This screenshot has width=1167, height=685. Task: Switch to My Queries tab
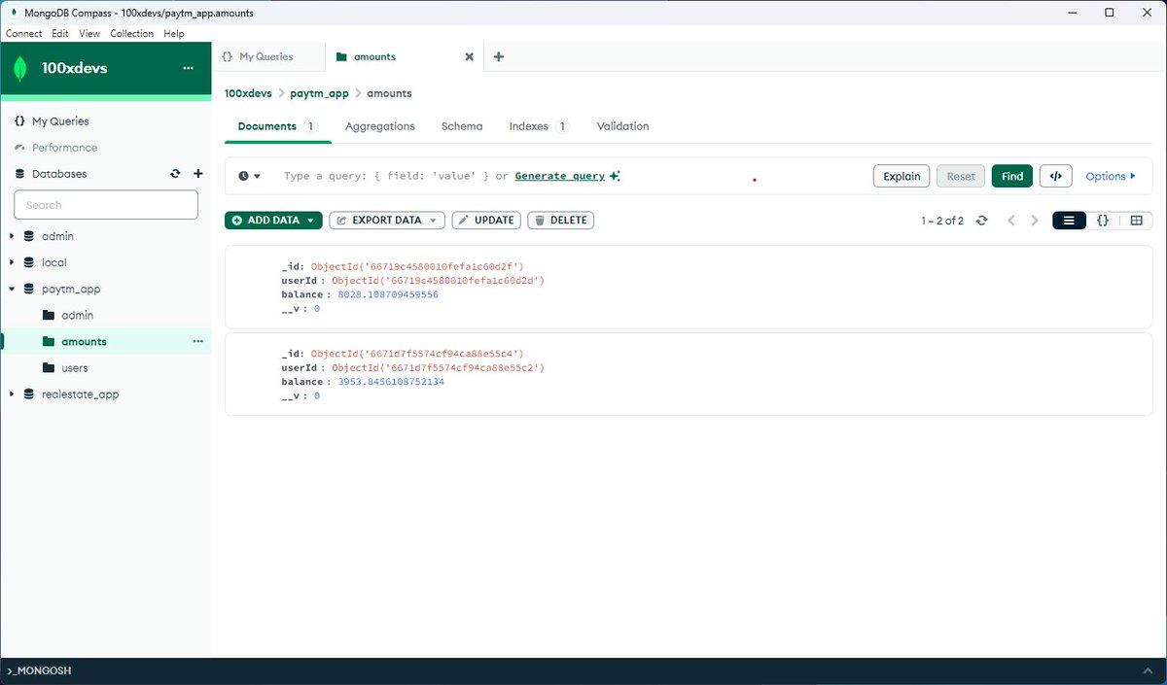(265, 57)
